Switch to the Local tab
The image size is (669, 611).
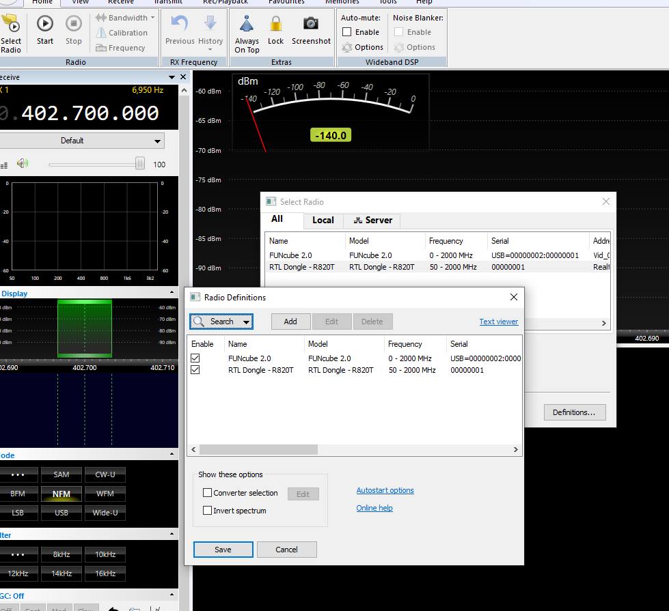click(323, 220)
